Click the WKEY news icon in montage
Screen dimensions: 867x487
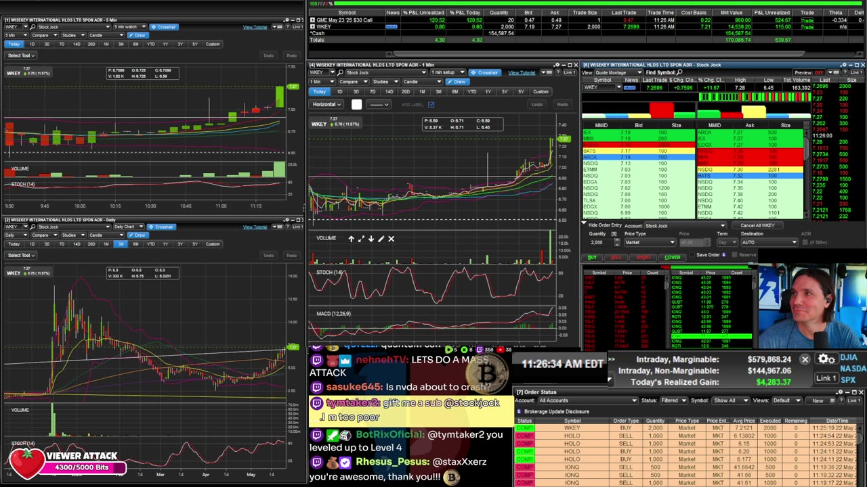click(x=631, y=87)
